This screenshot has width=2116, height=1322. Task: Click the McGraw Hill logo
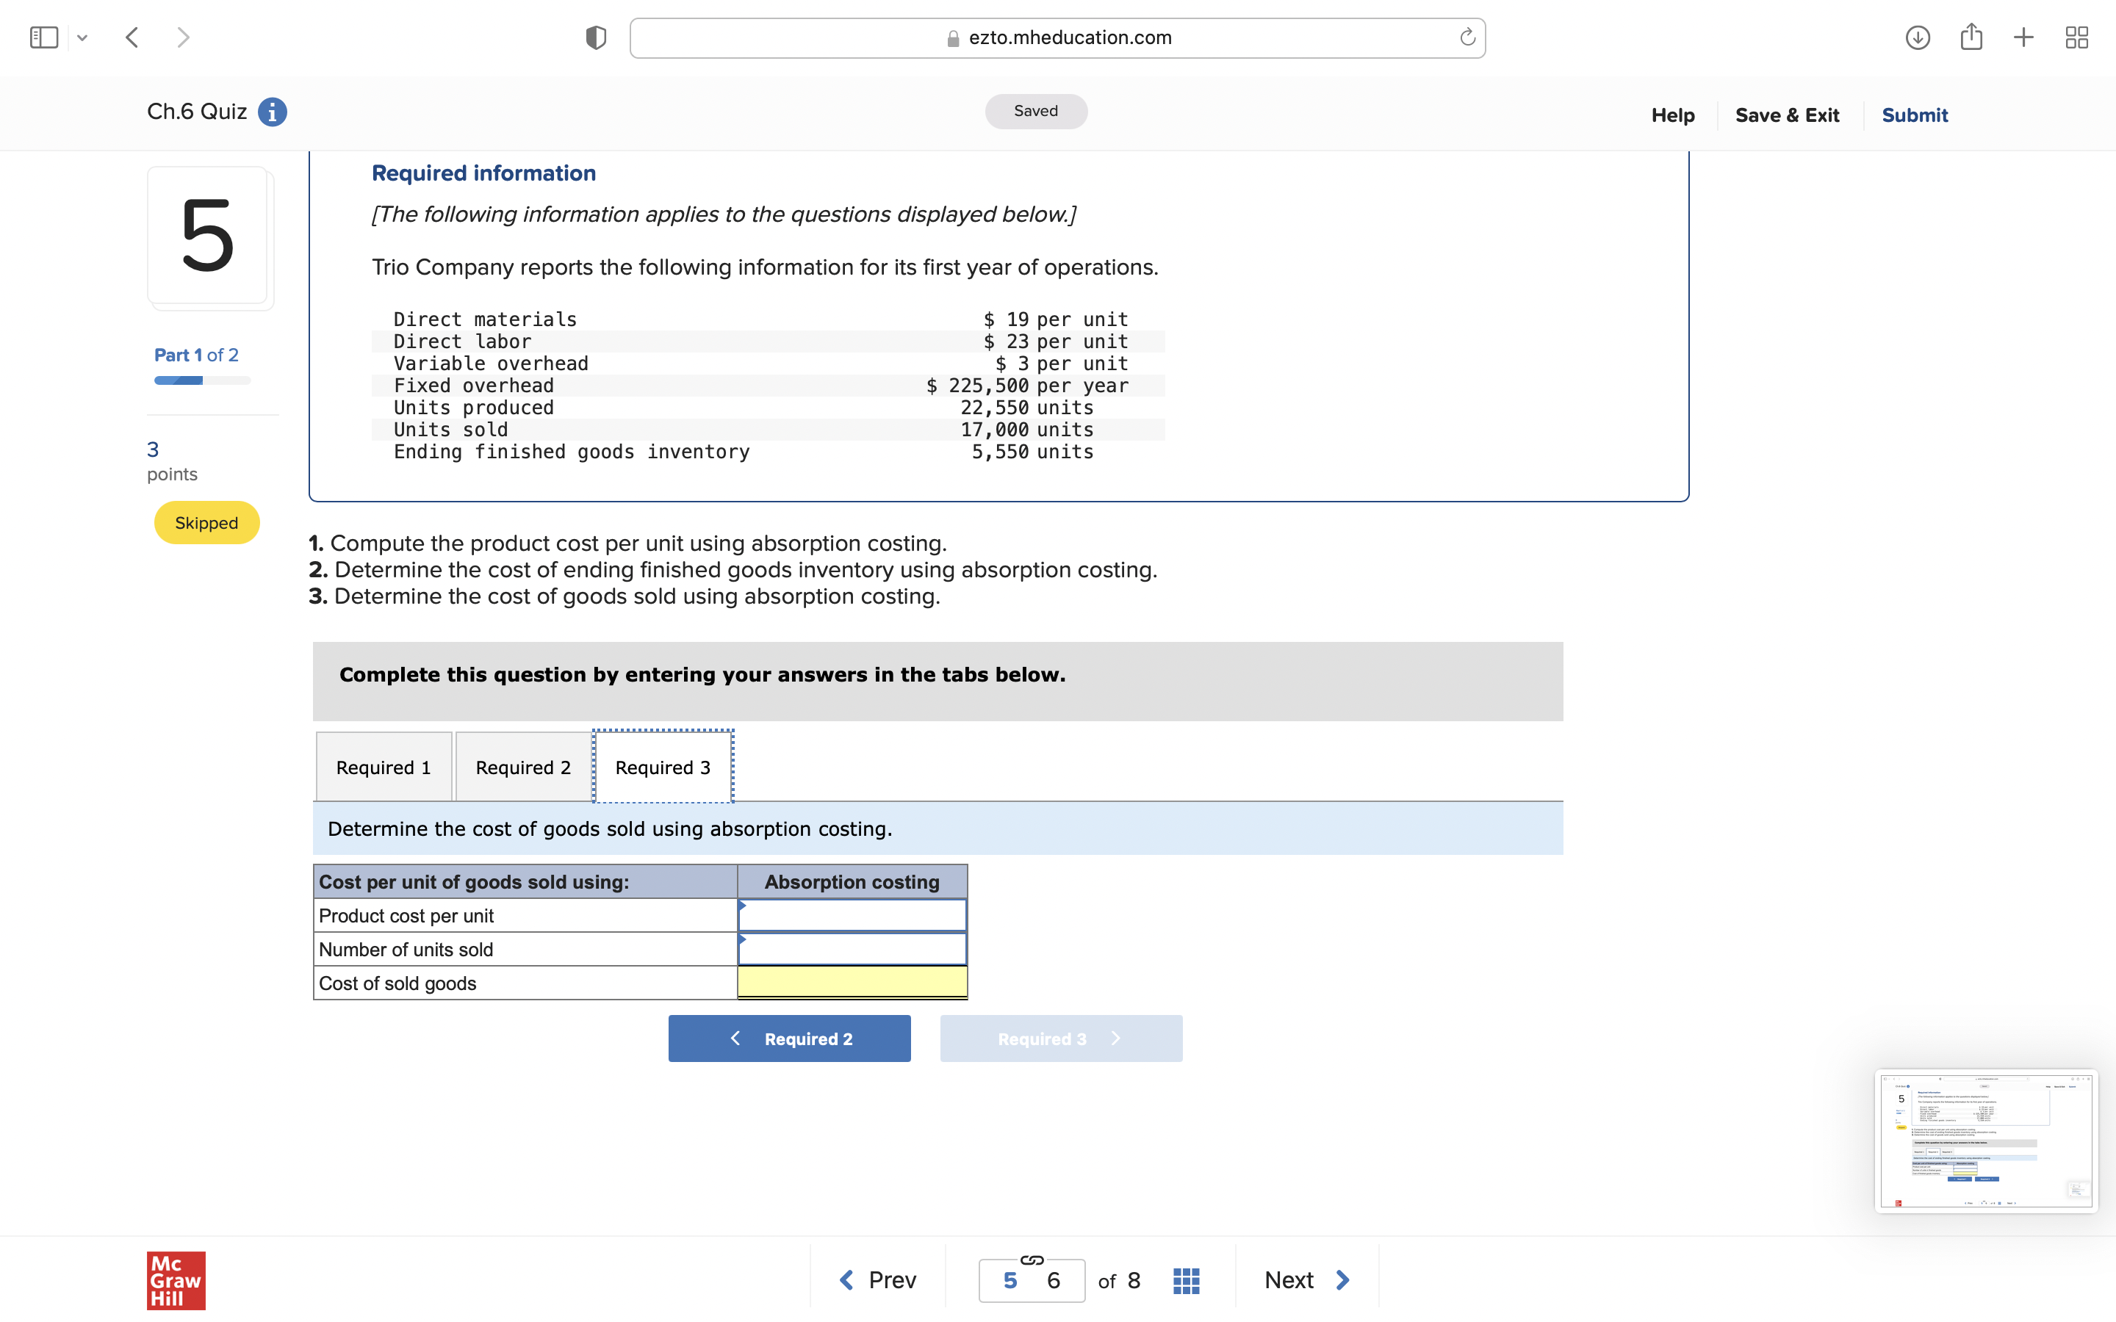point(175,1279)
